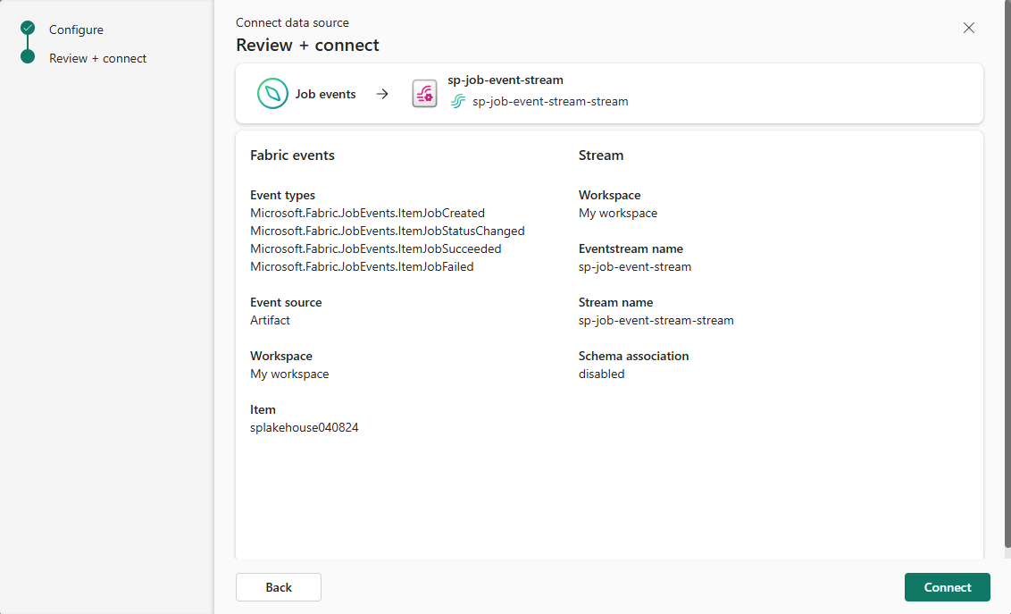Click the Fabric events heading
This screenshot has width=1011, height=614.
click(x=292, y=156)
